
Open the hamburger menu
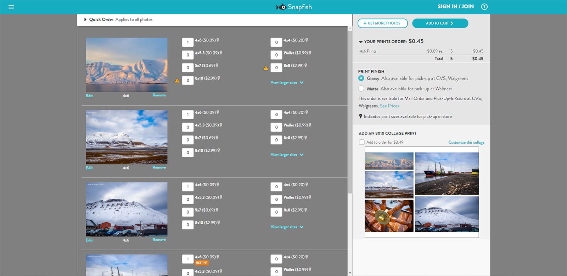tap(11, 7)
